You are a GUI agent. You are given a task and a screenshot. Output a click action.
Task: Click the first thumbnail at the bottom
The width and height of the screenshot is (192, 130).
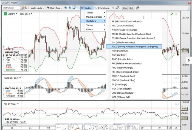pyautogui.click(x=62, y=127)
